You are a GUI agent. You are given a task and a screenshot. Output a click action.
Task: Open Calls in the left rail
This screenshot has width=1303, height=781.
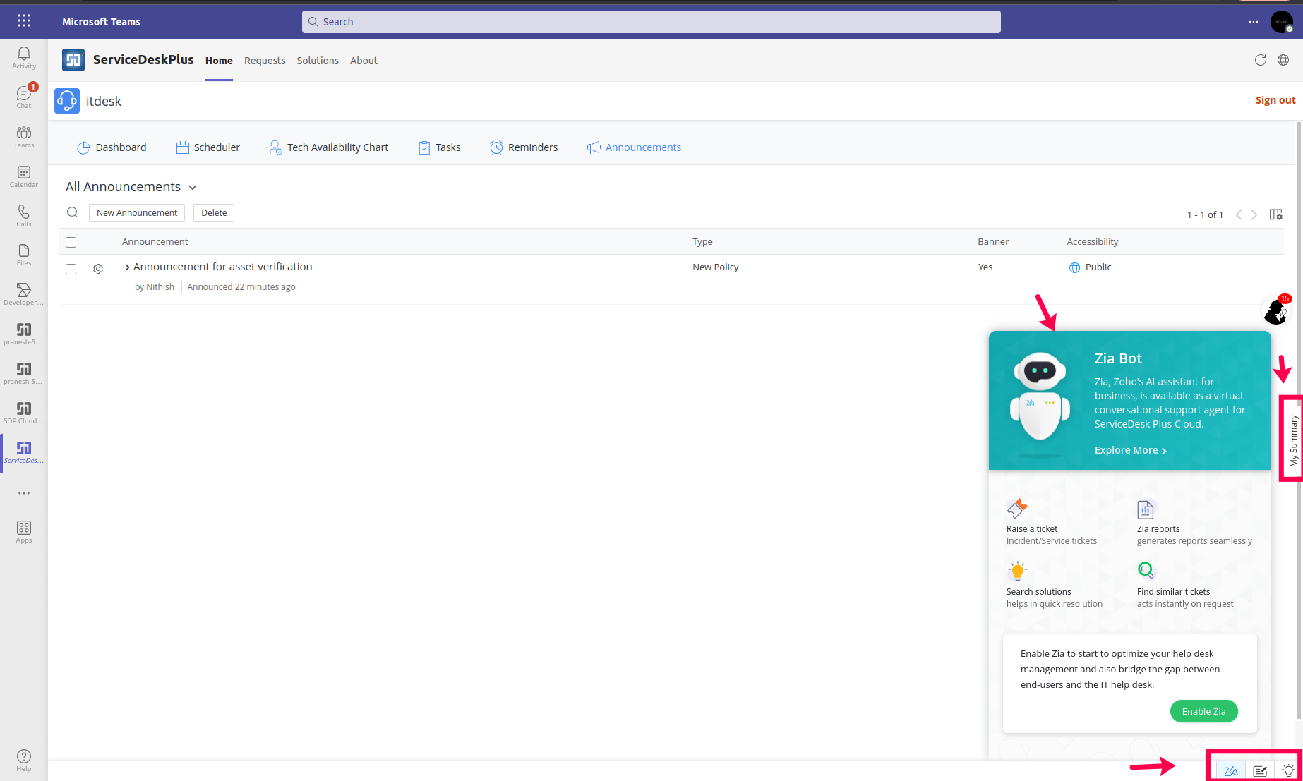click(x=24, y=216)
